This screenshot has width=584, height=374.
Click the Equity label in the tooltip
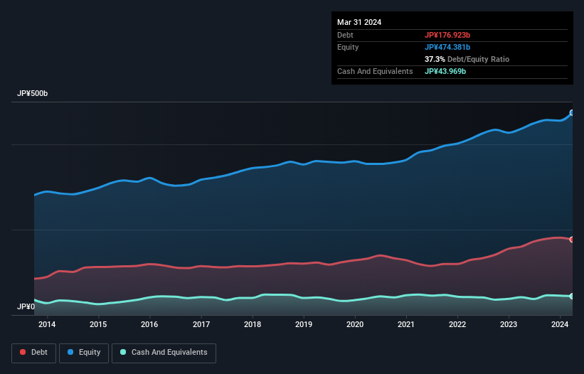(x=348, y=47)
